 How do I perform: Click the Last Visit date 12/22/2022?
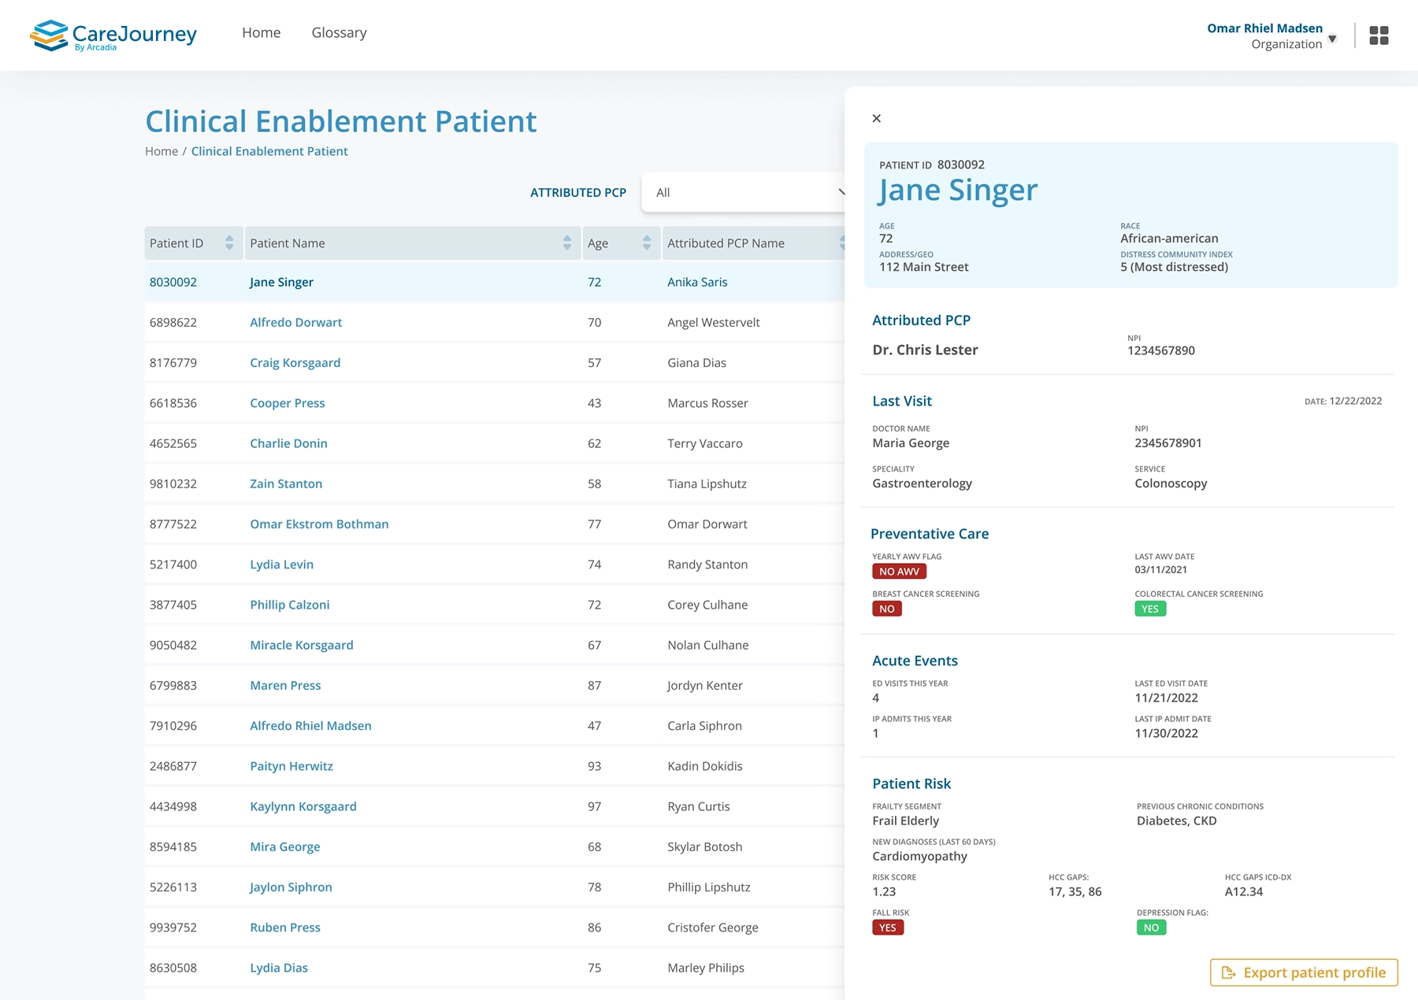click(x=1355, y=401)
